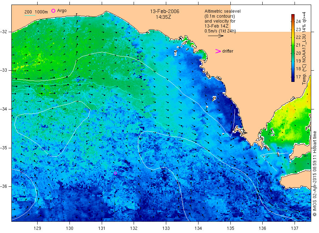Click the magenta Argo float marker on the map
This screenshot has height=233, width=319.
115,173
